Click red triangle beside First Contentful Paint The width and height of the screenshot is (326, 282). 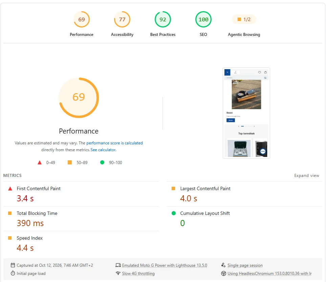10,188
